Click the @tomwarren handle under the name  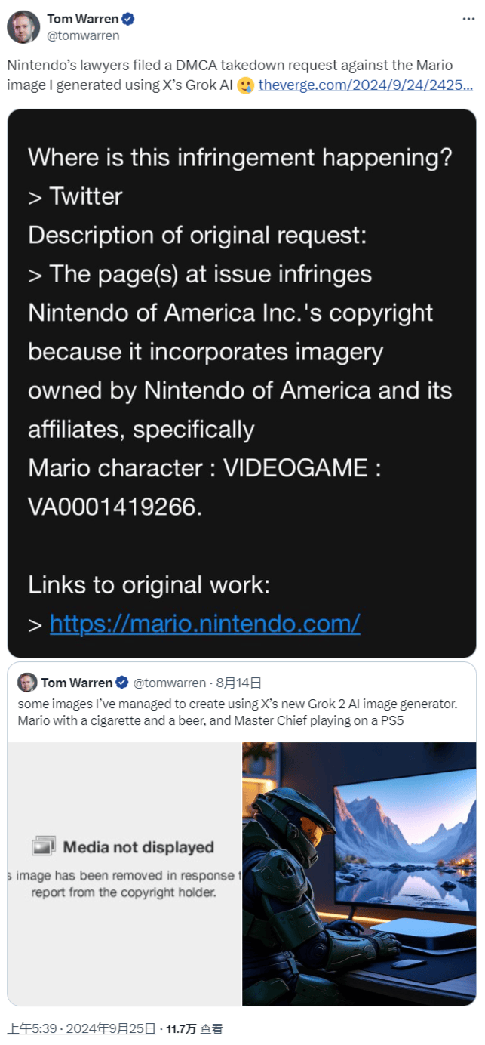[83, 35]
